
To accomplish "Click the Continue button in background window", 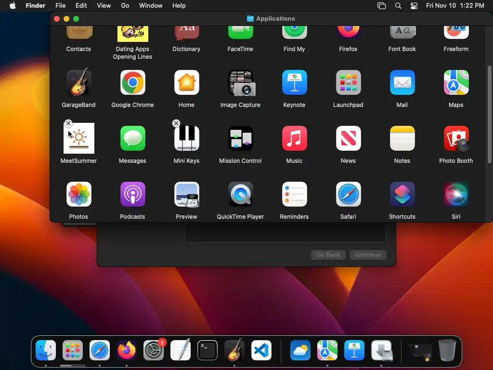I will 367,254.
